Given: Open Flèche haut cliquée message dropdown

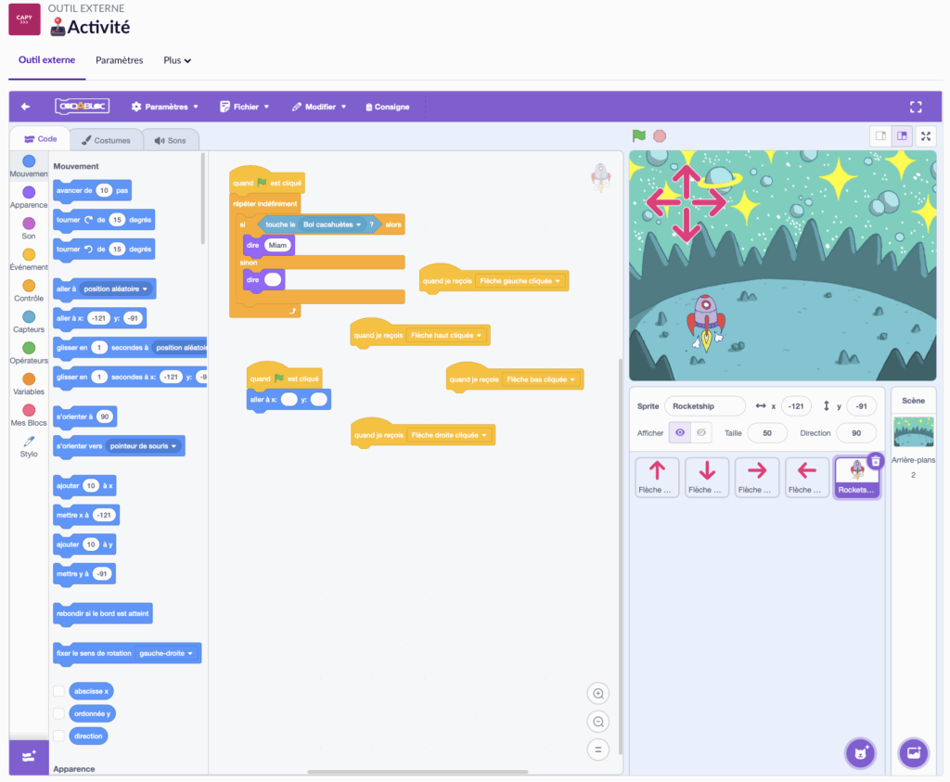Looking at the screenshot, I should 446,335.
